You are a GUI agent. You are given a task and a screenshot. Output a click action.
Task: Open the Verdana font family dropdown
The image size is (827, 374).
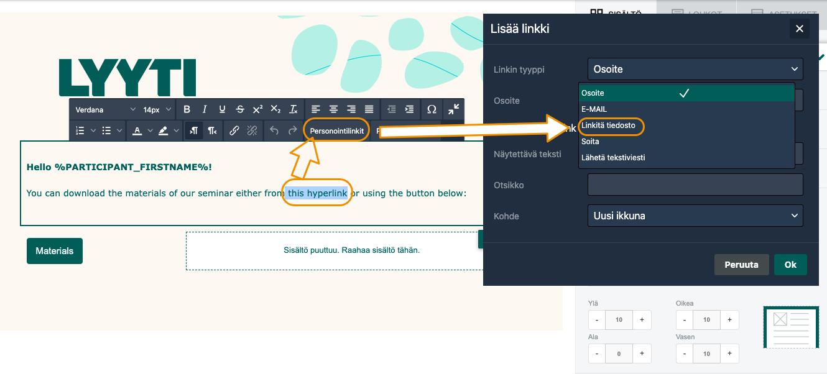pyautogui.click(x=105, y=109)
